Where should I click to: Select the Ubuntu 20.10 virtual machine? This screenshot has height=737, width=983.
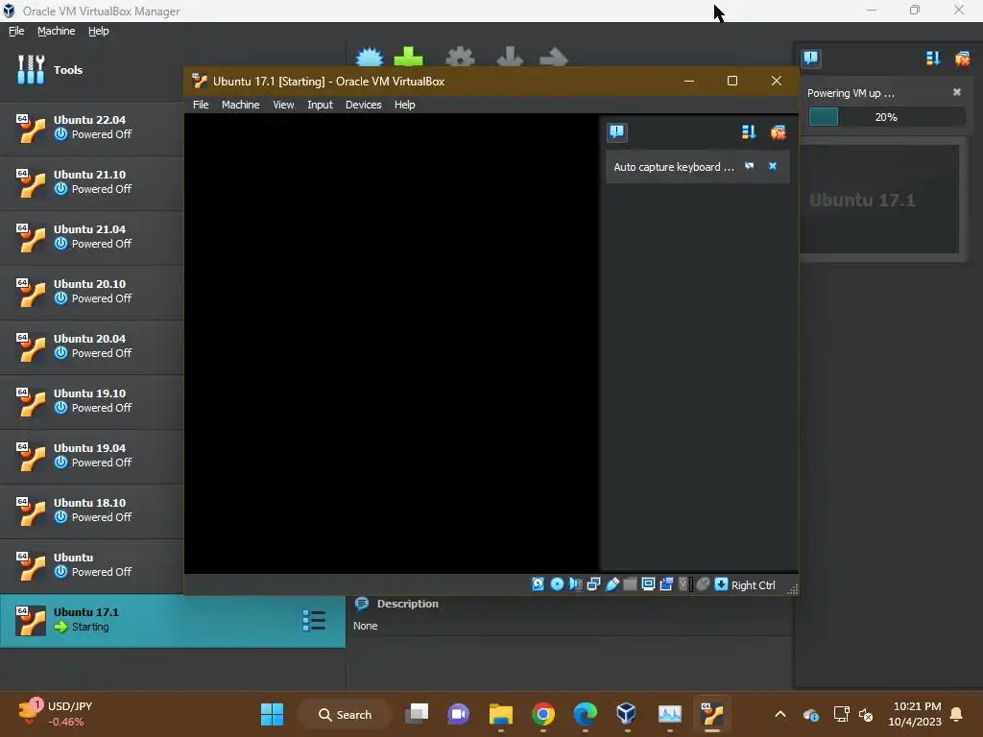click(x=91, y=292)
